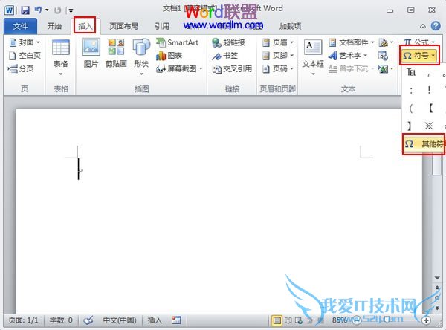
Task: Open the Customize Quick Access Toolbar arrow
Action: [71, 11]
